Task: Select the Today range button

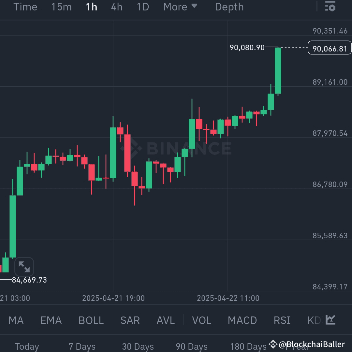Action: (x=27, y=346)
